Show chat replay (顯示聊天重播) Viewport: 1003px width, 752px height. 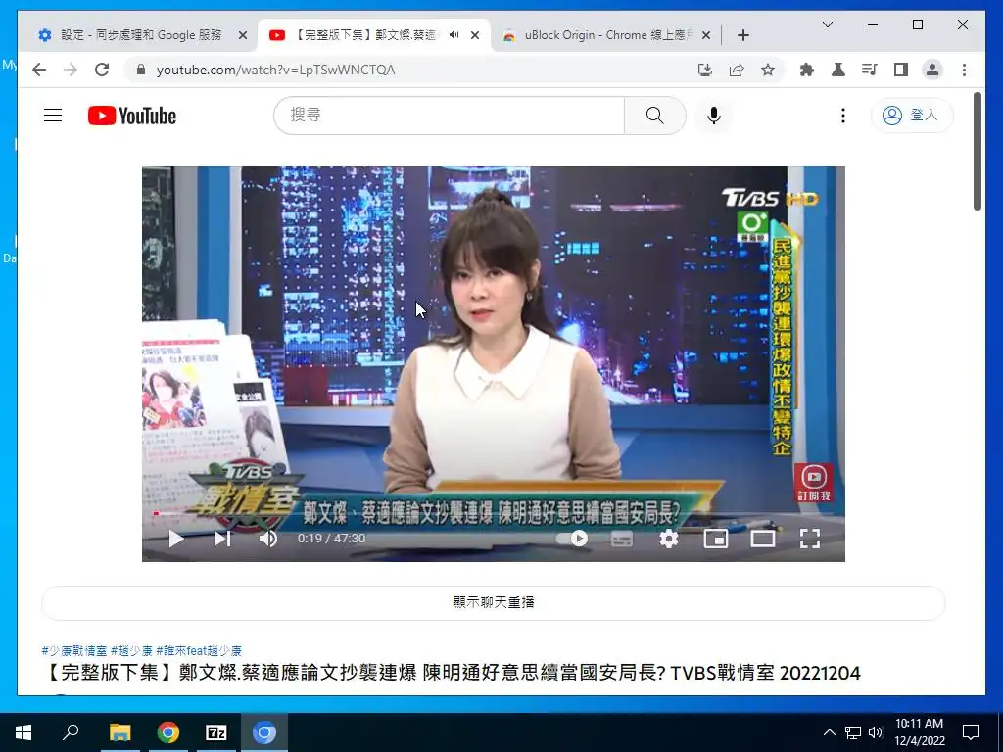(x=494, y=602)
